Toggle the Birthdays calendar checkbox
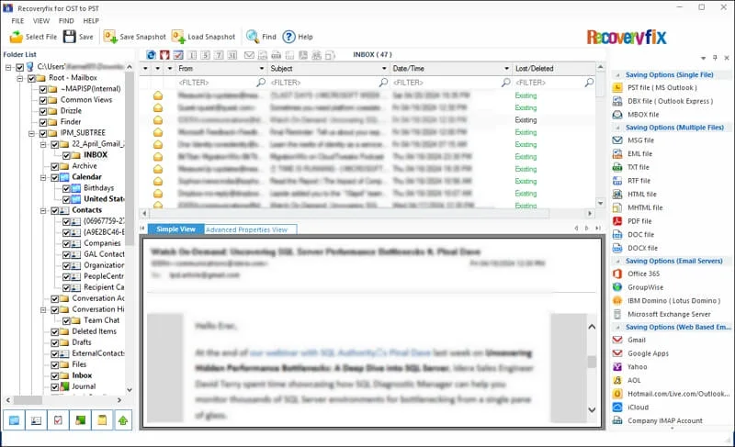735x447 pixels. [x=66, y=188]
